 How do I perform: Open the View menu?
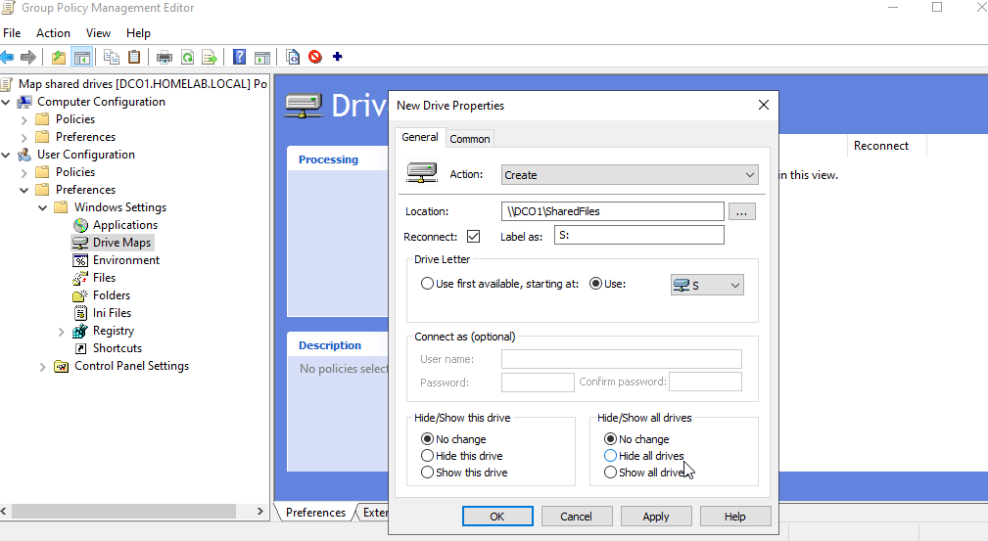click(98, 32)
